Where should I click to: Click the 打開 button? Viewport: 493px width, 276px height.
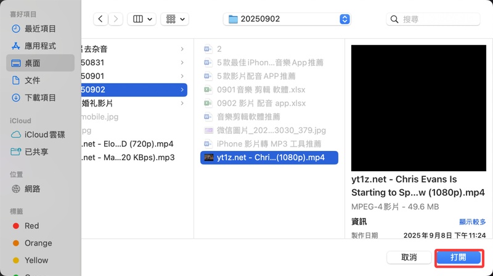[458, 258]
